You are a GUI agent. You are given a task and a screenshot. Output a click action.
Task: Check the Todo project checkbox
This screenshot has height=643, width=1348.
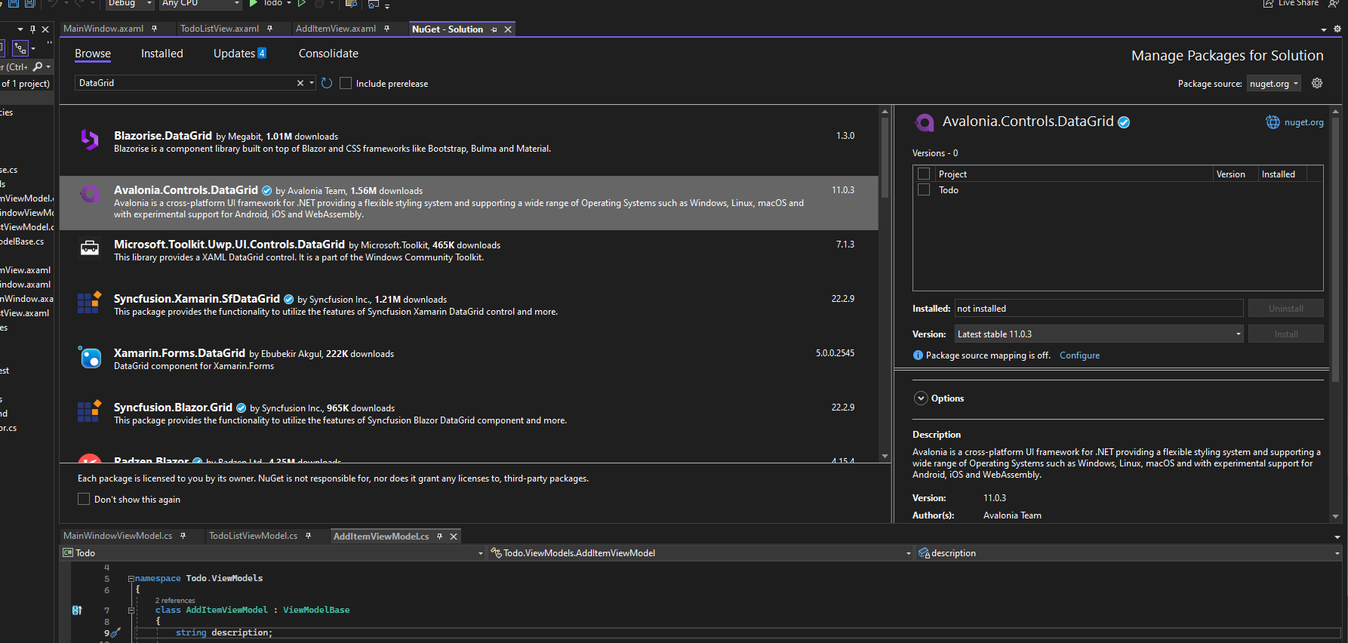click(x=923, y=189)
